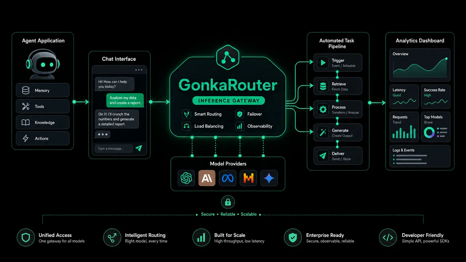Viewport: 466px width, 262px height.
Task: Click the "Hi! How can I help you today?" message
Action: coord(115,84)
